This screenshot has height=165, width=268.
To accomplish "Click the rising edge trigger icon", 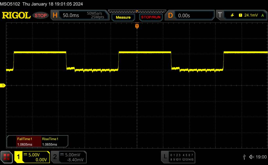I will pos(232,15).
